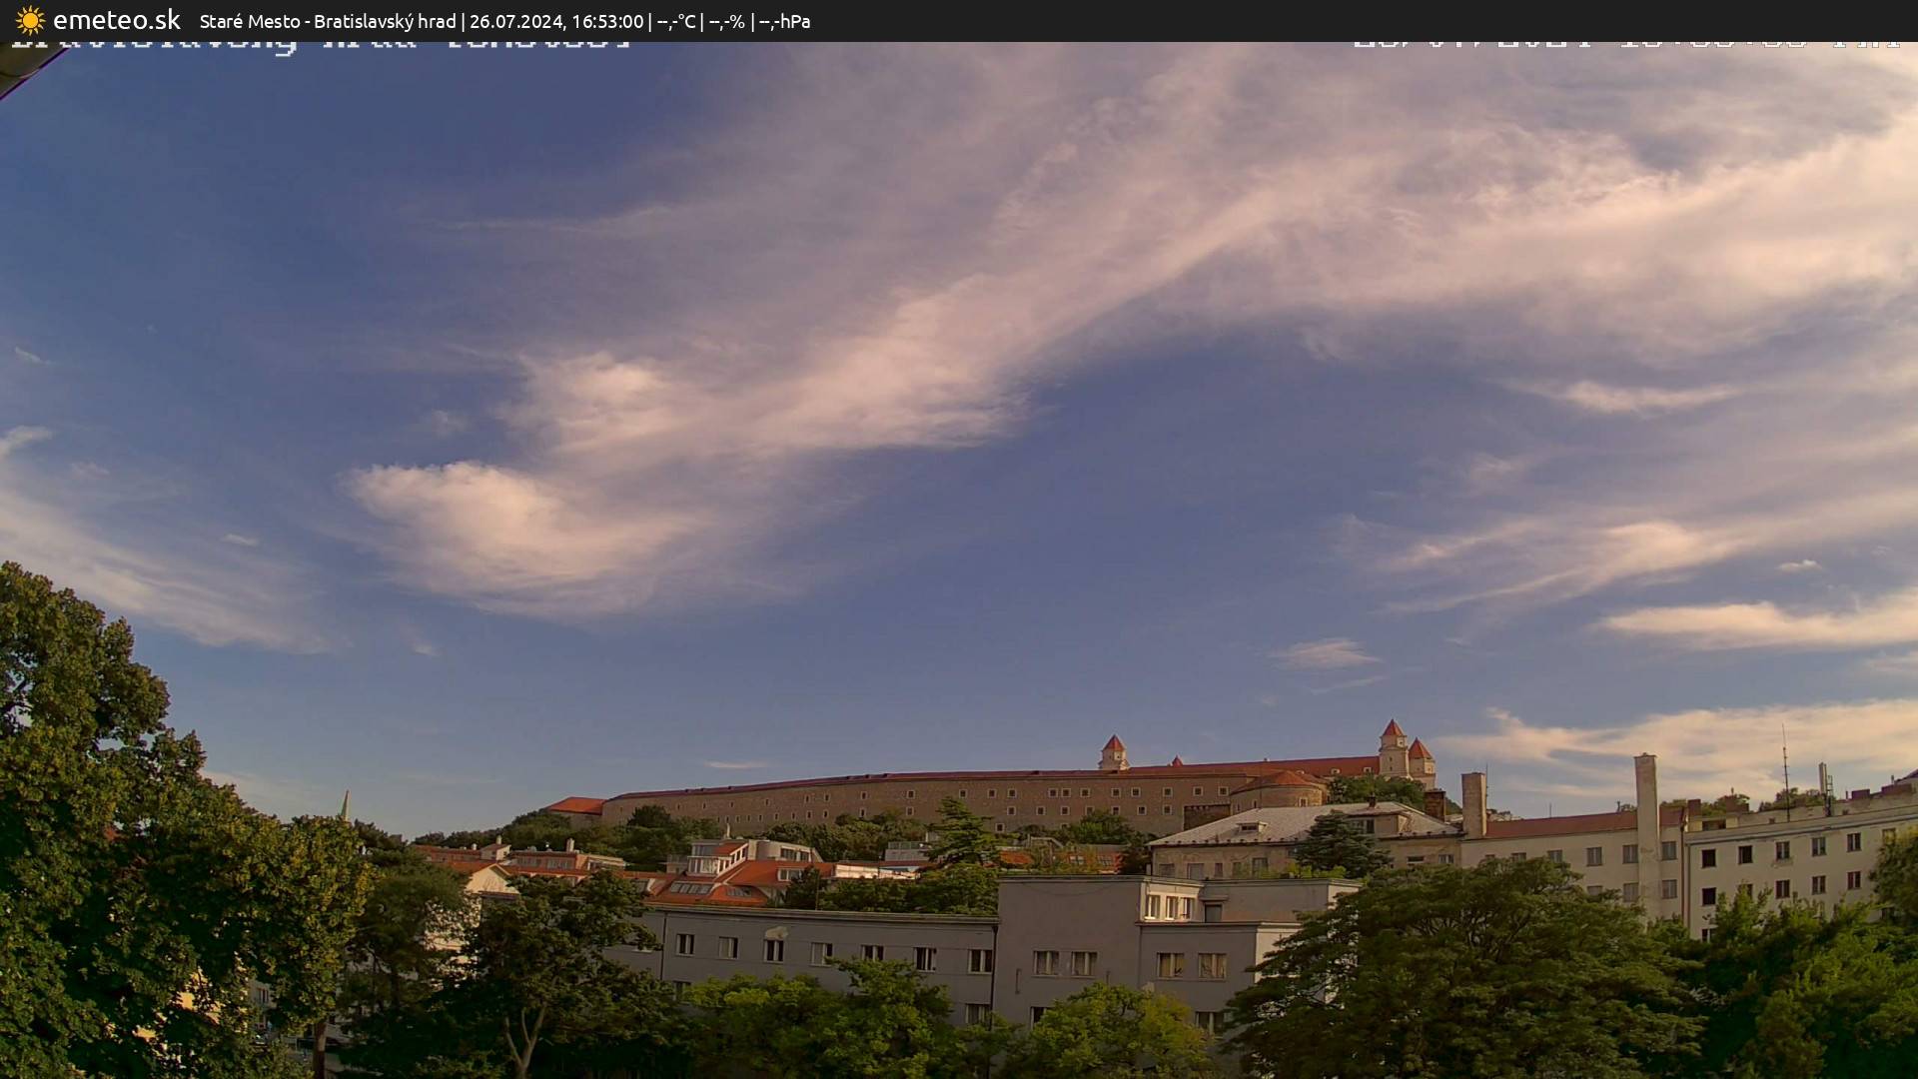Click the 16:53:00 time reading
The height and width of the screenshot is (1079, 1918).
click(606, 21)
